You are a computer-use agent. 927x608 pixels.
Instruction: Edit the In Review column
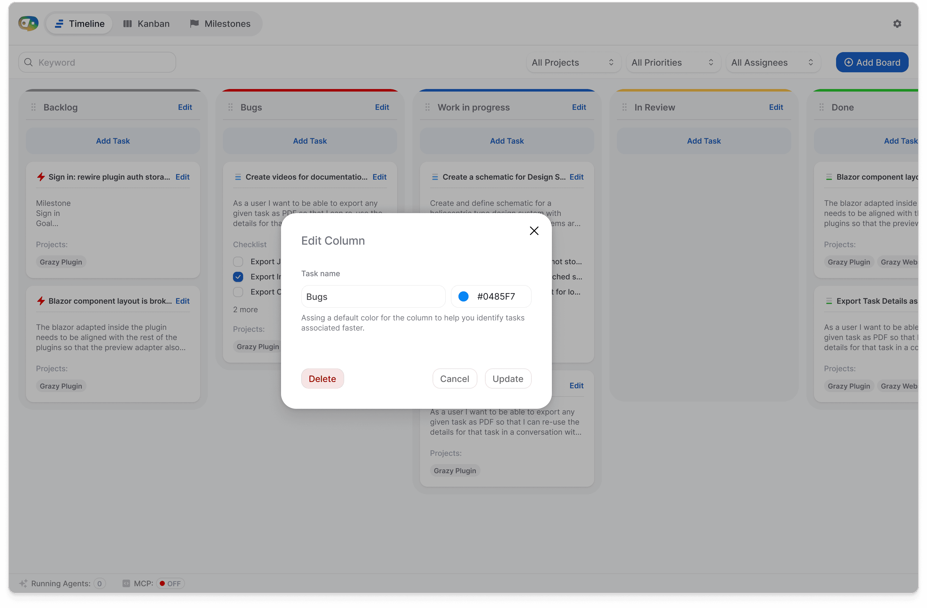pyautogui.click(x=776, y=107)
